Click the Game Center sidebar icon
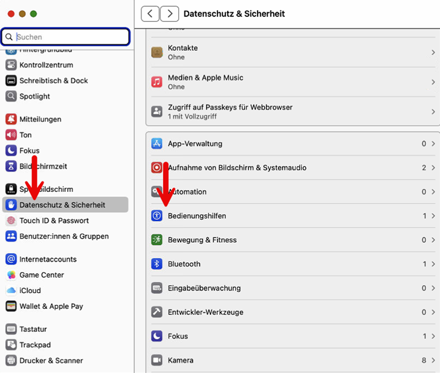The height and width of the screenshot is (373, 440). 11,275
